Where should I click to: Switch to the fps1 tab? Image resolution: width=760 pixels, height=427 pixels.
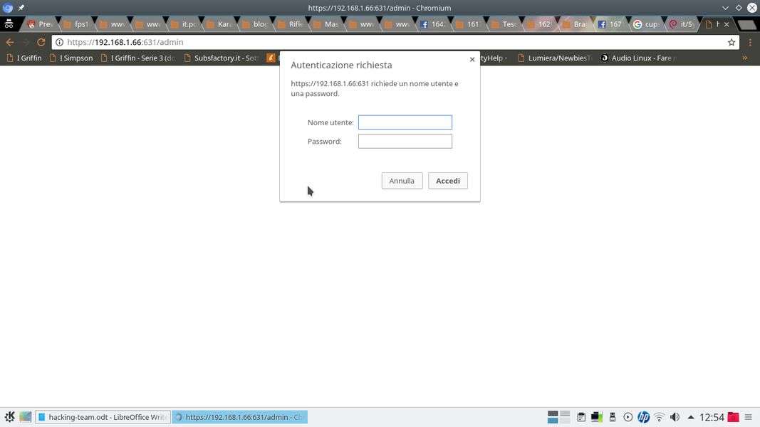pos(77,24)
